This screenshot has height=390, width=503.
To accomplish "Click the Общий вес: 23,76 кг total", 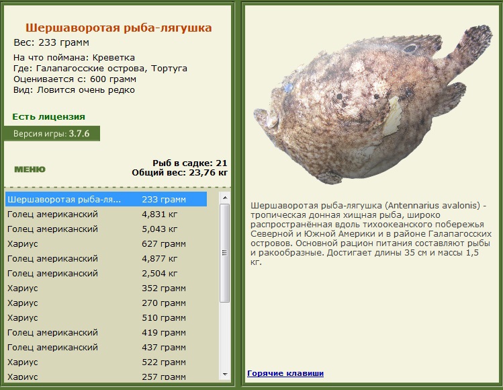I will tap(180, 173).
